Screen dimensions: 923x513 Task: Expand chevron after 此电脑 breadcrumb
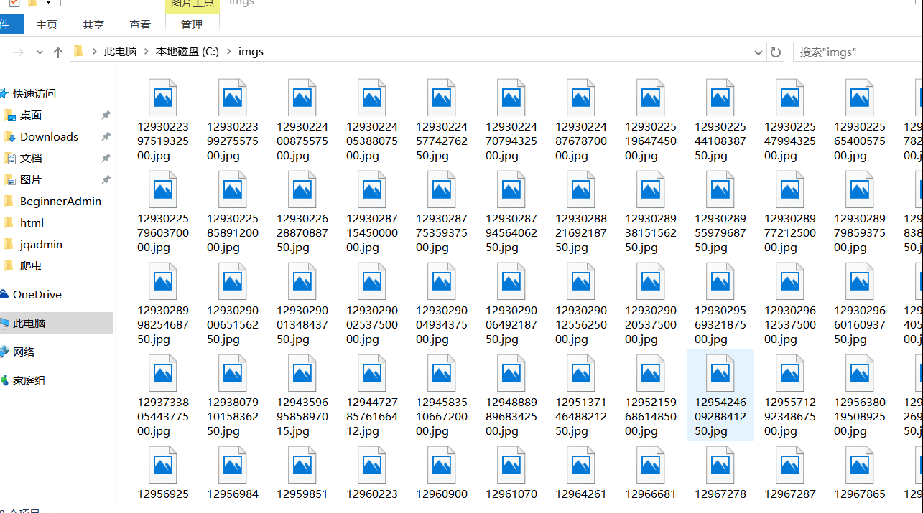146,52
